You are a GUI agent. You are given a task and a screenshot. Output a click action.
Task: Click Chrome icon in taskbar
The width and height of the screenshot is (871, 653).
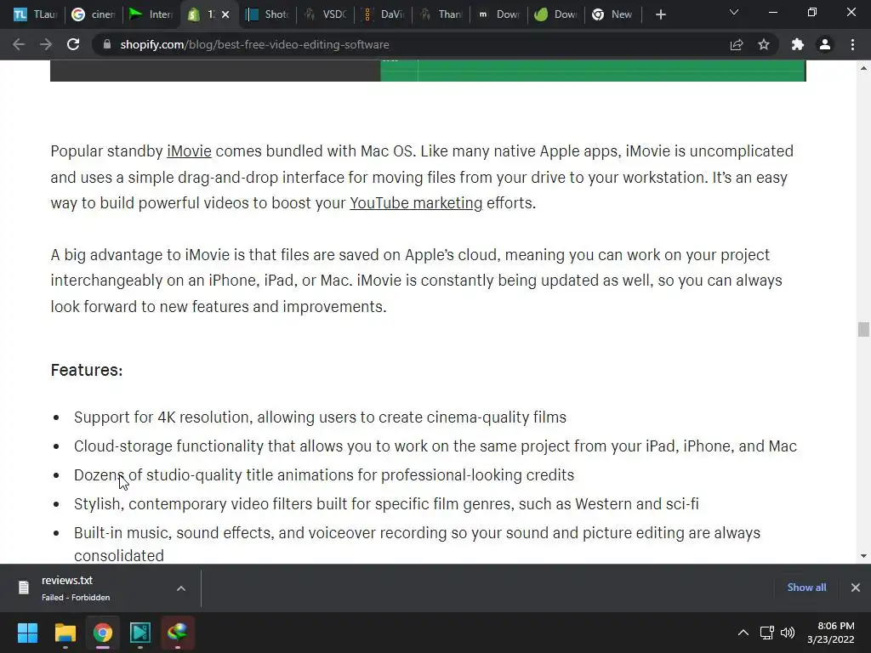103,633
